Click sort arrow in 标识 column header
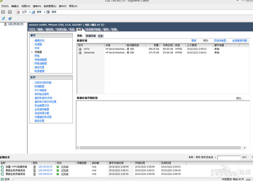Viewport: 253px width, 181px height. pos(101,45)
